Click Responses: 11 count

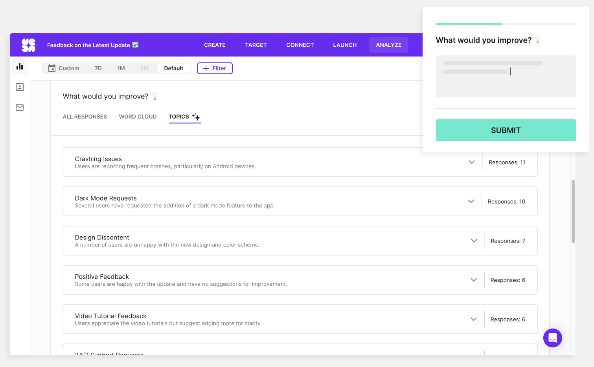click(507, 163)
